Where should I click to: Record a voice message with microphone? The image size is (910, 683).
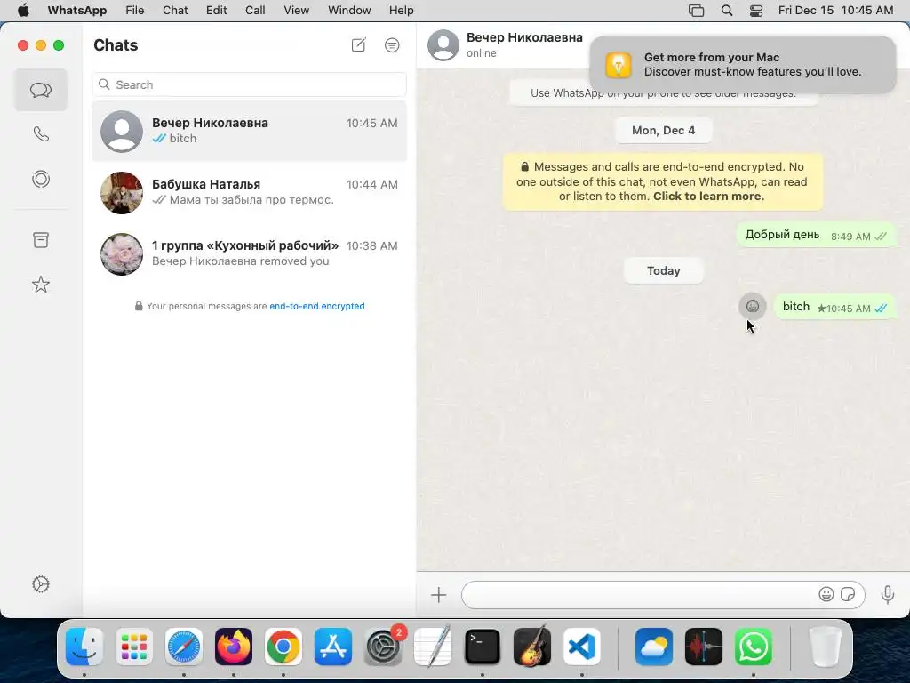888,594
